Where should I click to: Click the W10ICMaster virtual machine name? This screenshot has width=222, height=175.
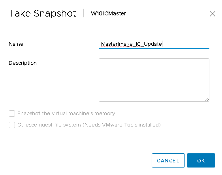(x=109, y=13)
